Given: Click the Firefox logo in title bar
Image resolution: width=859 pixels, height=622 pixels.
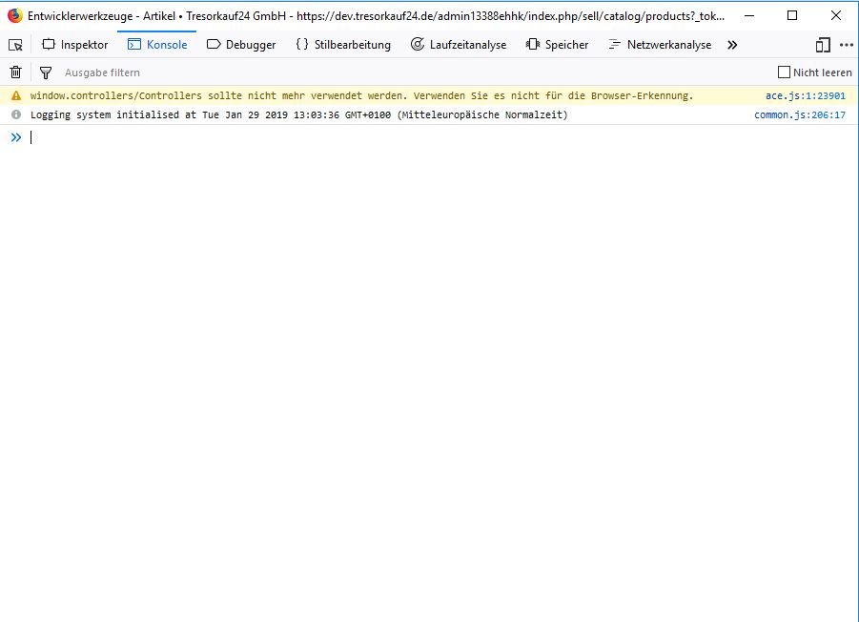Looking at the screenshot, I should (x=15, y=15).
